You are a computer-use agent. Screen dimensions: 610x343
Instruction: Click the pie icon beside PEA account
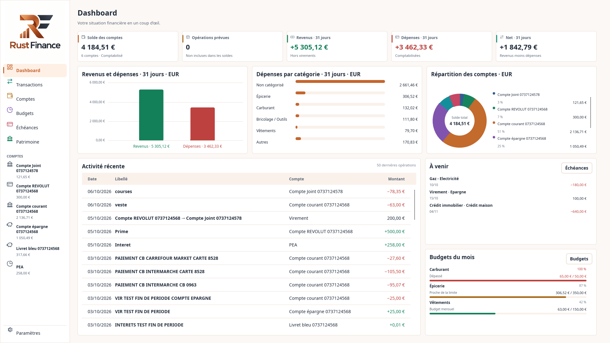[10, 264]
